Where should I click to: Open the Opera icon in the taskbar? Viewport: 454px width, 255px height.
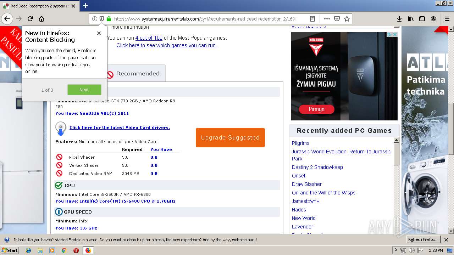point(76,250)
